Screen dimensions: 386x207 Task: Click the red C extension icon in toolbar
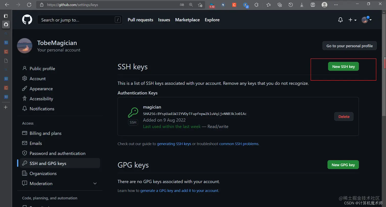(234, 5)
